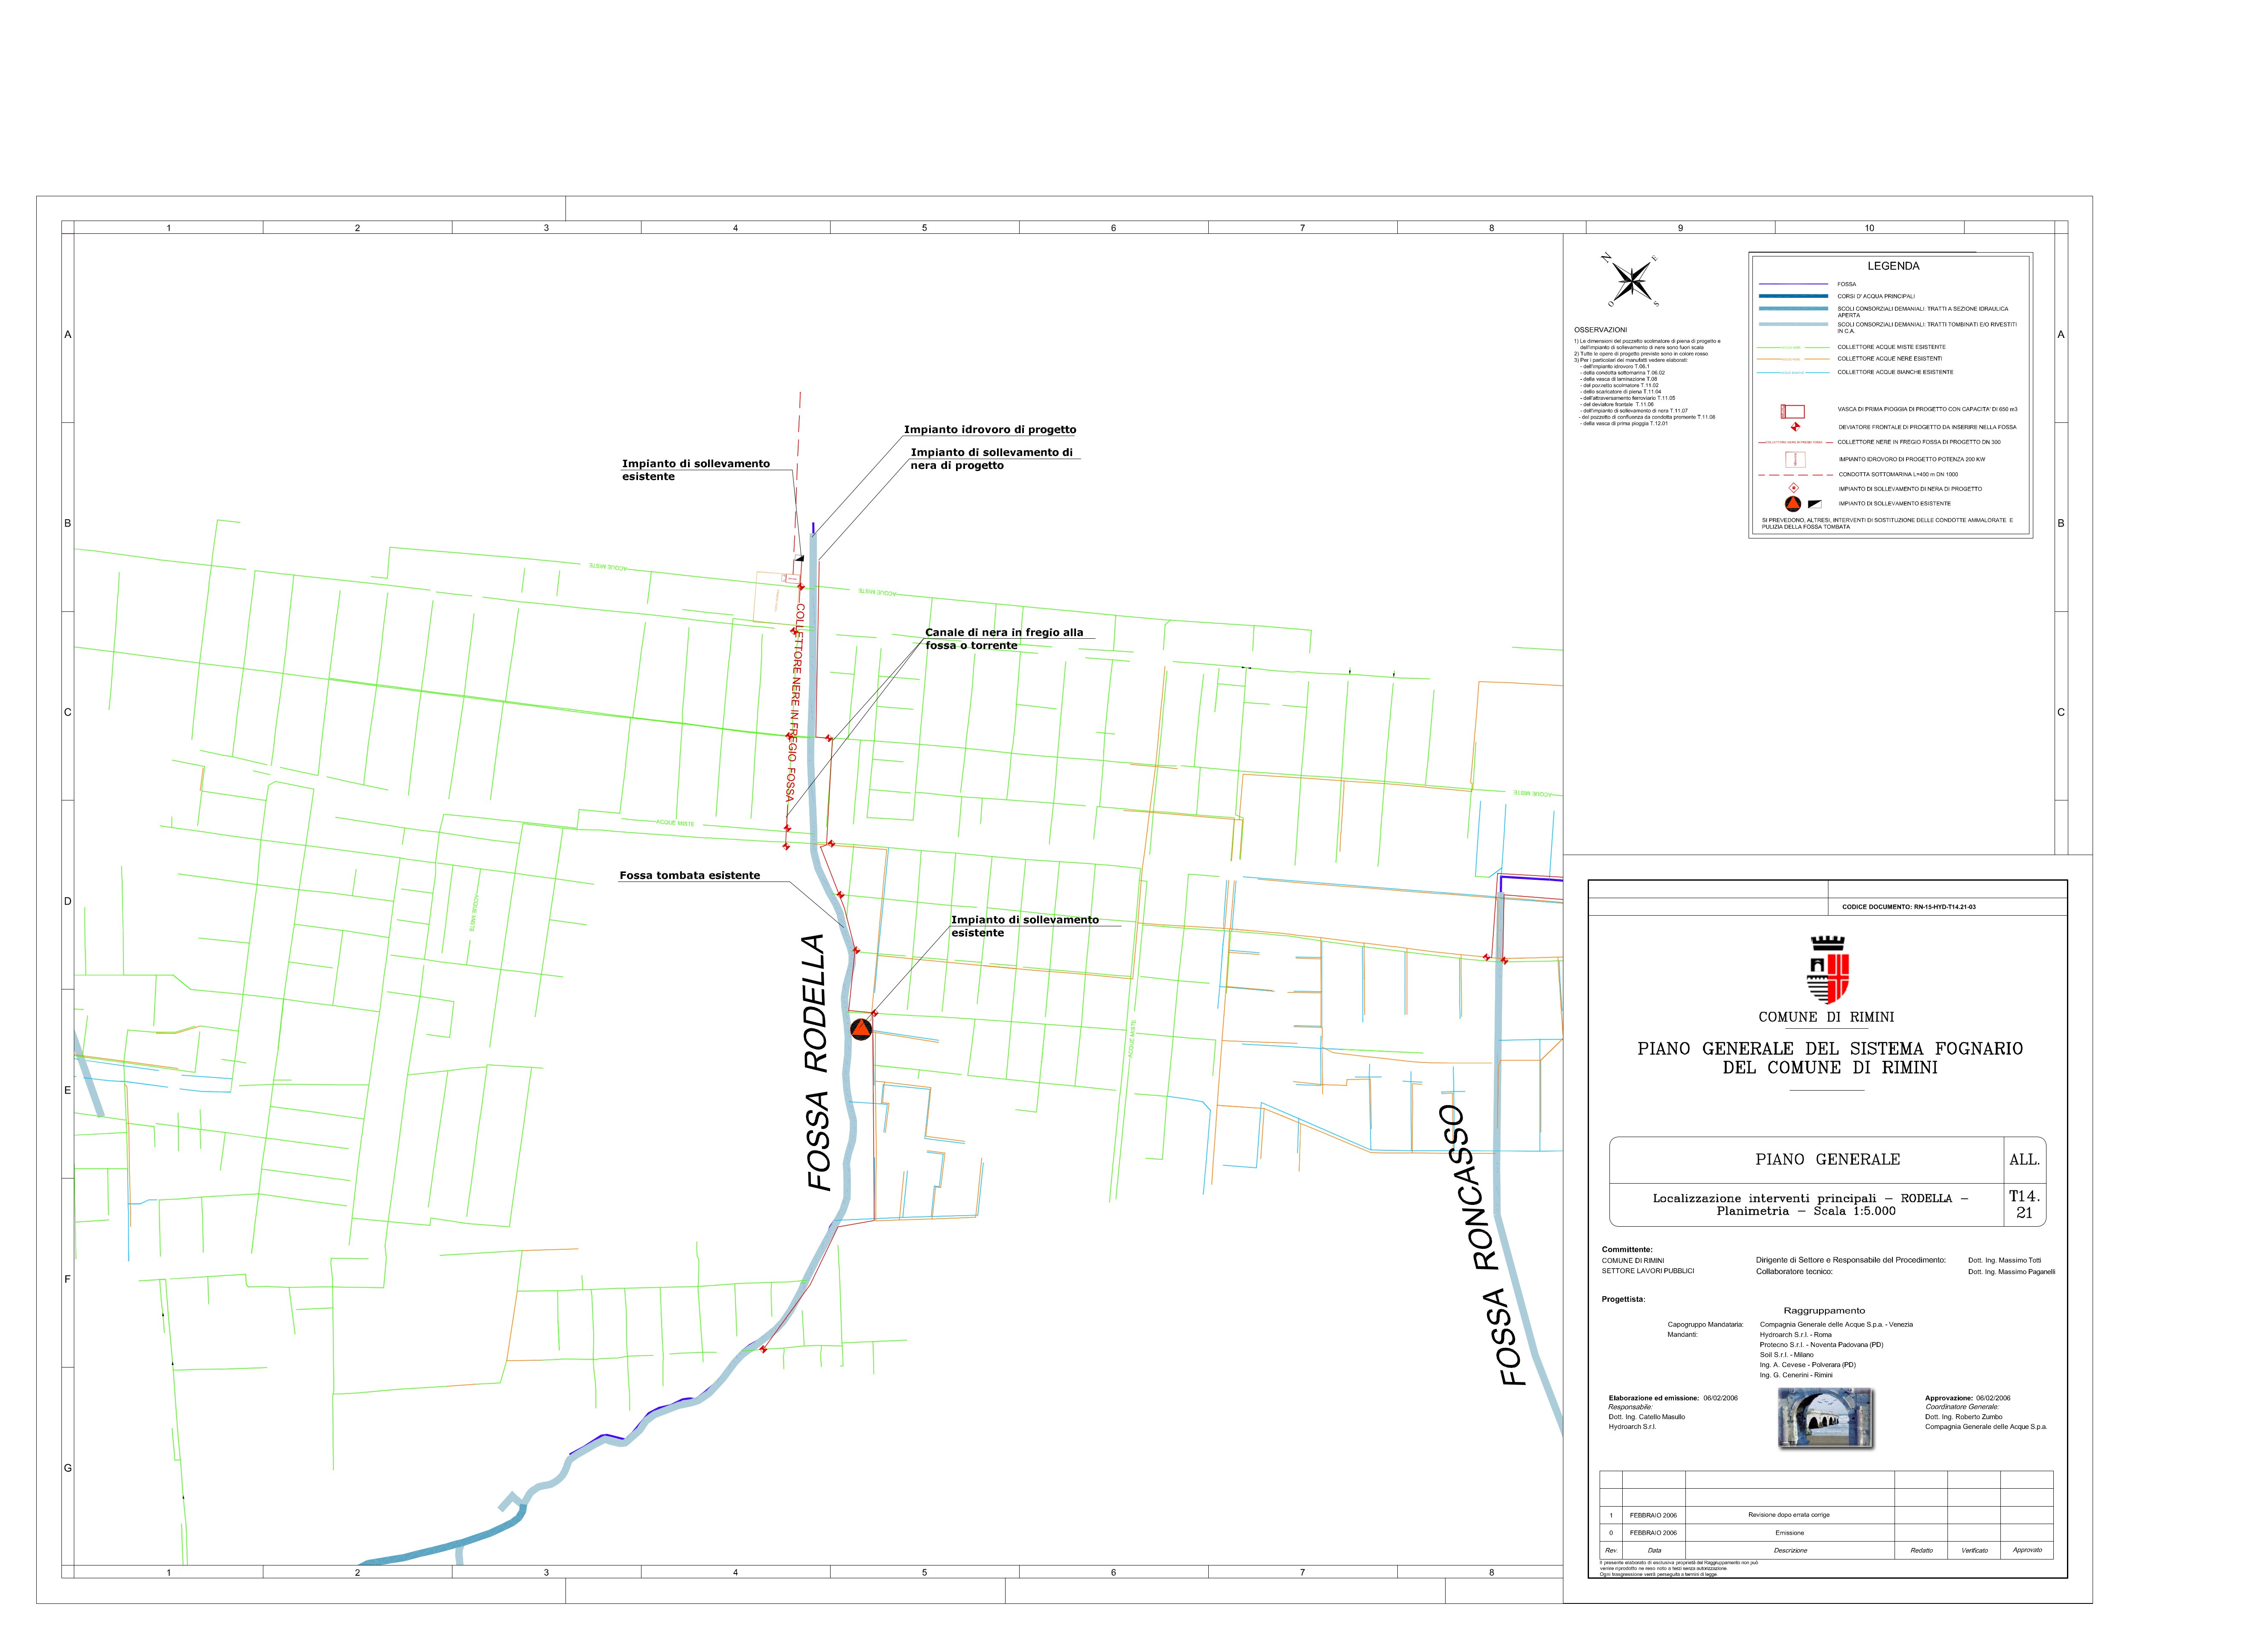Click the legend text 'CONDOTTA SOTTOMARINA L=400 m DN 1000'
This screenshot has height=1638, width=2268.
[x=1898, y=475]
